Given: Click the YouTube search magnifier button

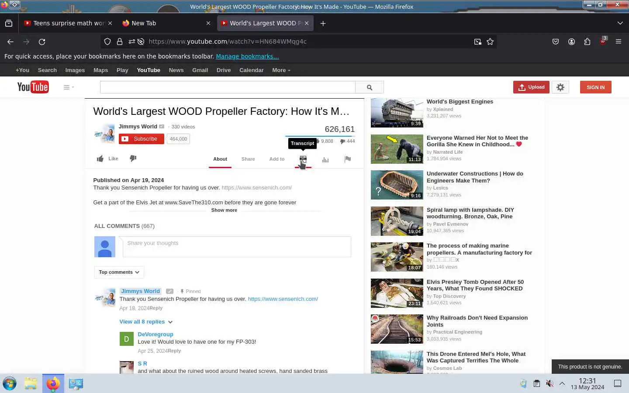Looking at the screenshot, I should tap(370, 87).
